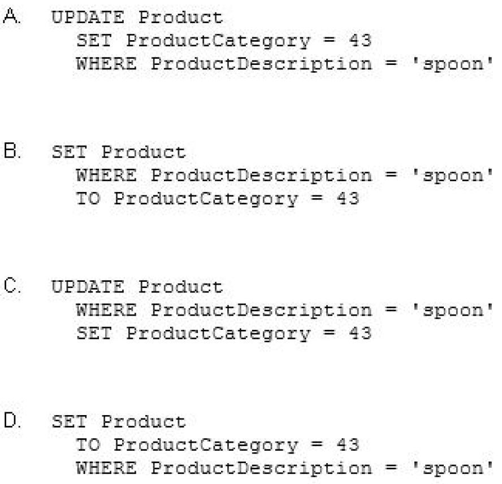Click TO ProductCategory = 43 in option B
The image size is (502, 484).
217,199
